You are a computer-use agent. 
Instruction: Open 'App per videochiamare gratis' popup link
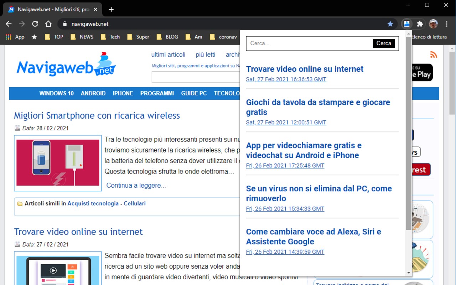pos(304,150)
